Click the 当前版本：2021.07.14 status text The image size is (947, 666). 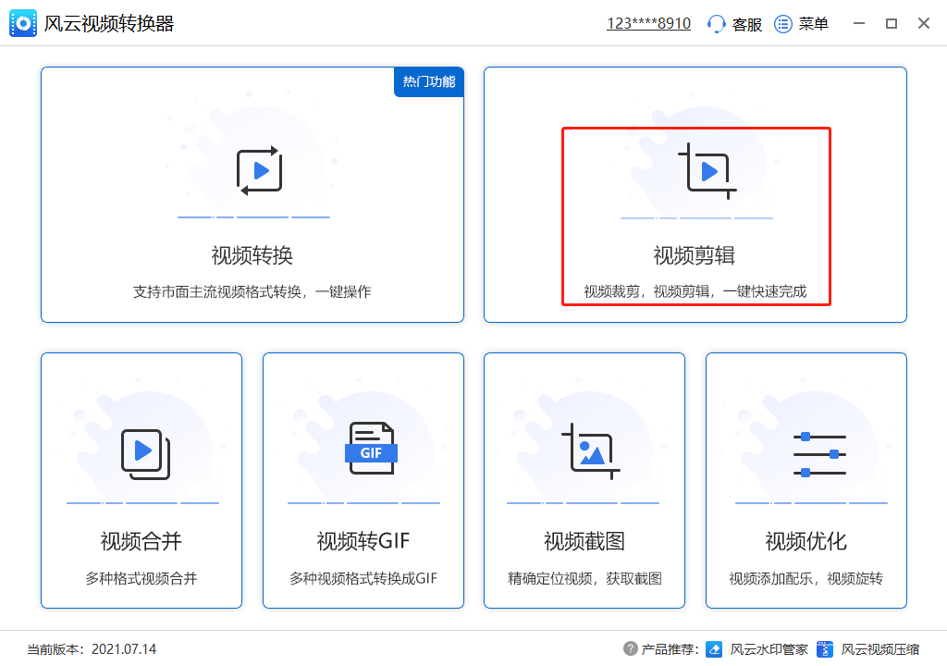(x=92, y=649)
